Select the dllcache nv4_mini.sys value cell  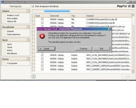pos(109,26)
